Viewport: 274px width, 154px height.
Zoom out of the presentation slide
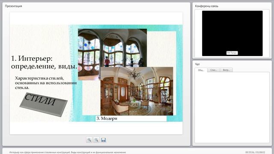click(x=96, y=140)
